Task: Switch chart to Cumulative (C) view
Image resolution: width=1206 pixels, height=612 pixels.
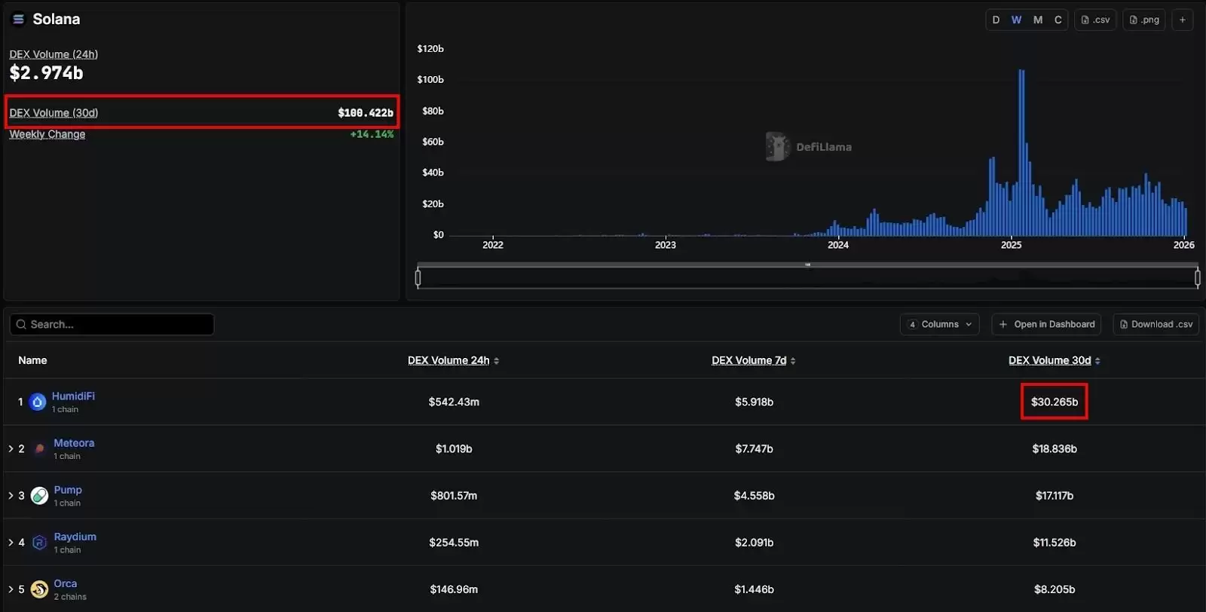Action: [x=1058, y=20]
